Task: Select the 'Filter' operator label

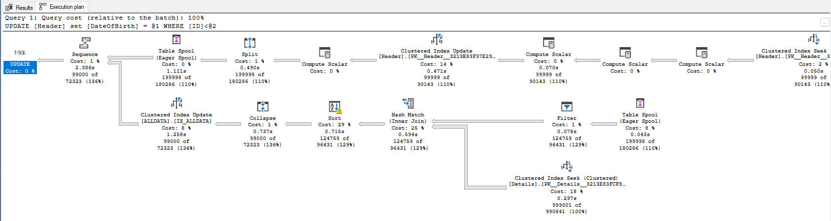Action: [567, 118]
